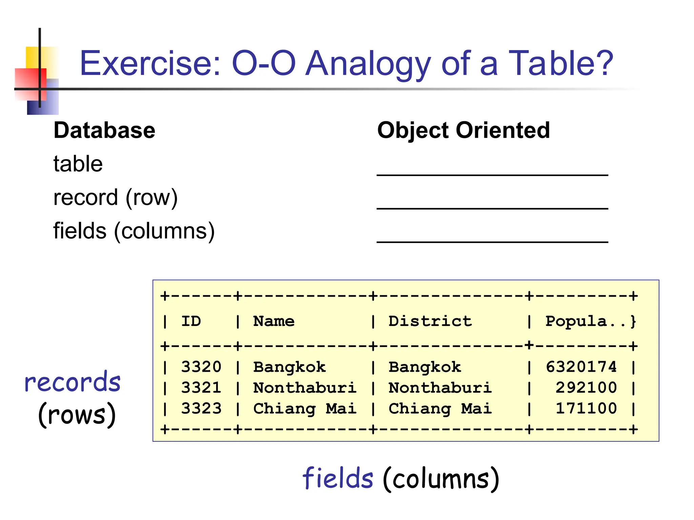Select the 'Database' column heading

(104, 130)
